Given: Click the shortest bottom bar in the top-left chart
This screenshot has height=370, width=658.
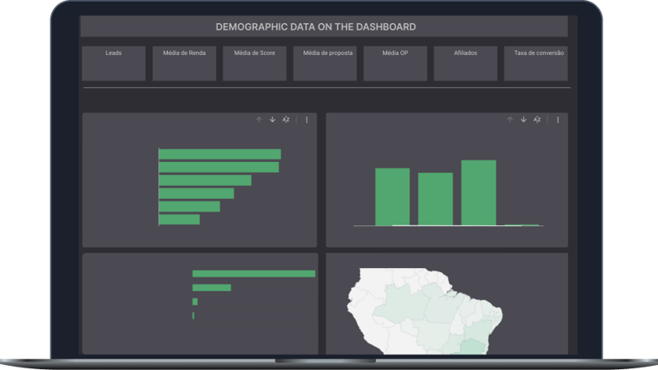Looking at the screenshot, I should (x=179, y=219).
